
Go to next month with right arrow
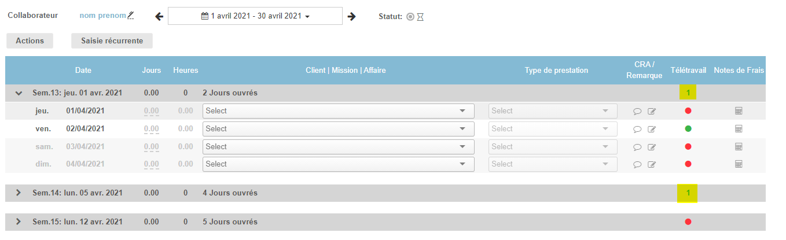tap(351, 16)
